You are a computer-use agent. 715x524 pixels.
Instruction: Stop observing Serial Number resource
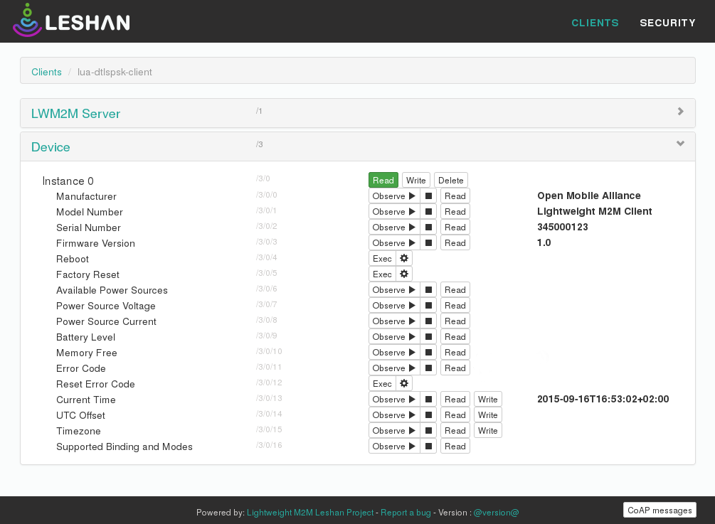[x=428, y=228]
